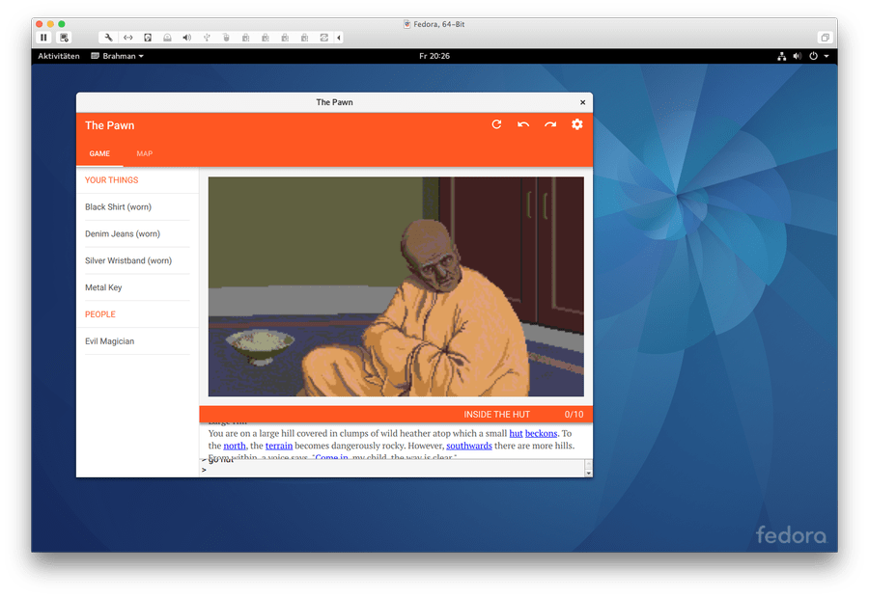Click the undo arrow icon
Screen dimensions: 869x597
(523, 124)
